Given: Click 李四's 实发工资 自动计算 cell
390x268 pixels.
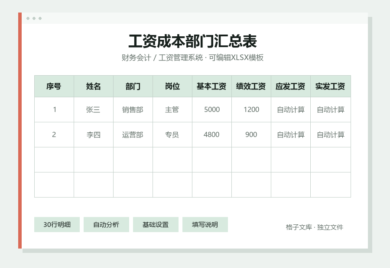Looking at the screenshot, I should [331, 135].
